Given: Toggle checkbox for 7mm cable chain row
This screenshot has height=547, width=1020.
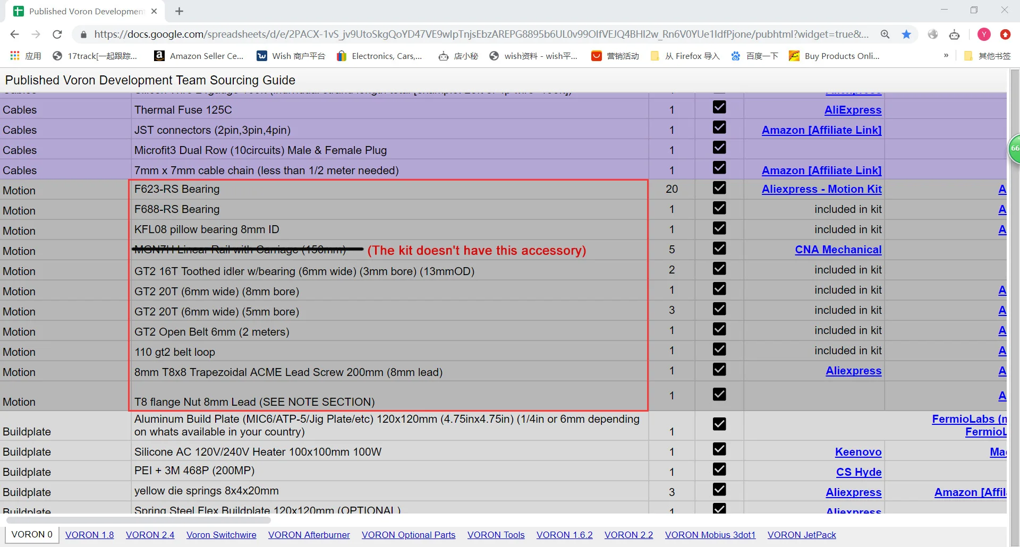Looking at the screenshot, I should click(x=719, y=168).
